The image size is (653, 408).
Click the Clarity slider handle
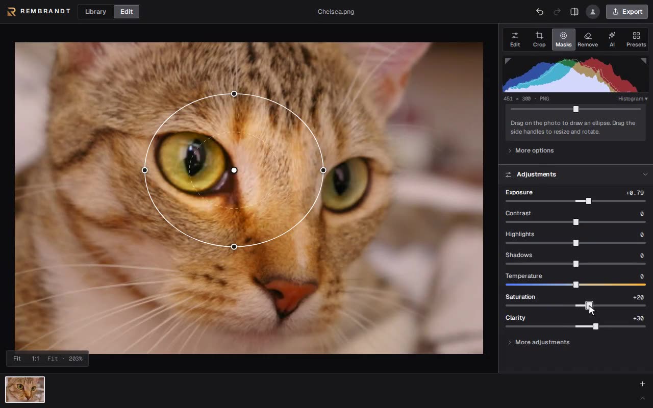(595, 326)
